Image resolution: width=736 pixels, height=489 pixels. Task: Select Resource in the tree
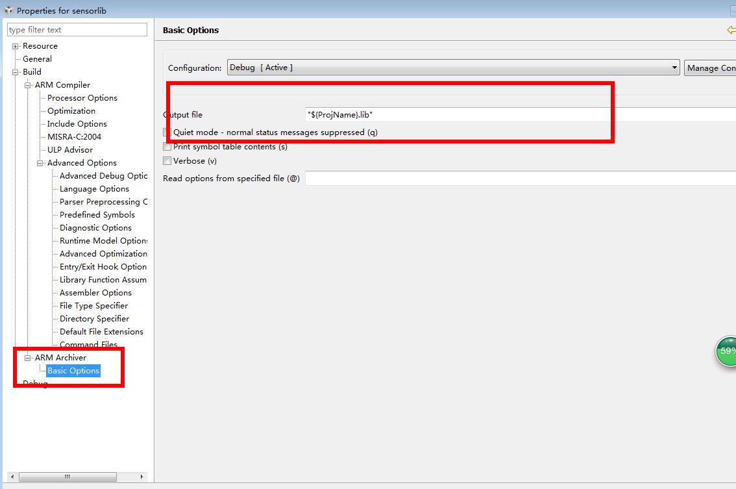click(x=40, y=46)
